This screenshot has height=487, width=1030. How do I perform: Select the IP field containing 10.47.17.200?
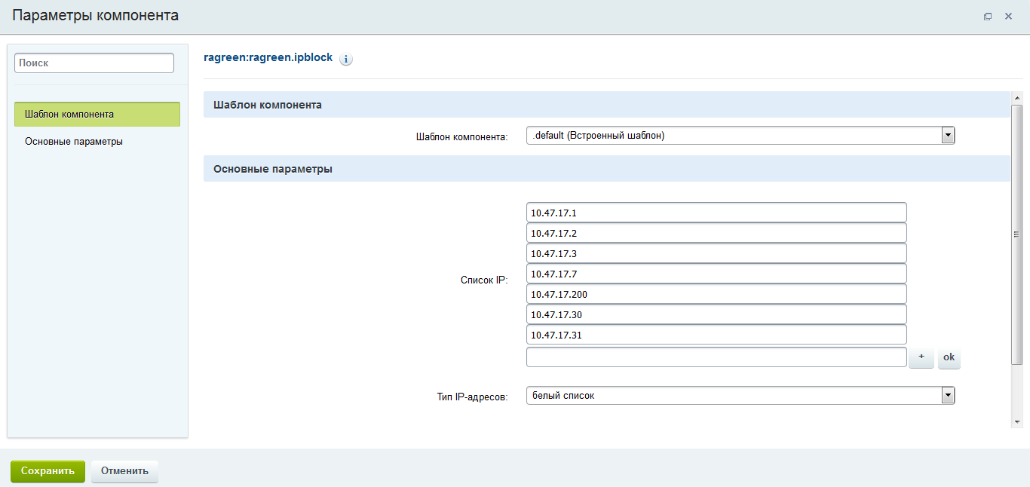pyautogui.click(x=716, y=294)
